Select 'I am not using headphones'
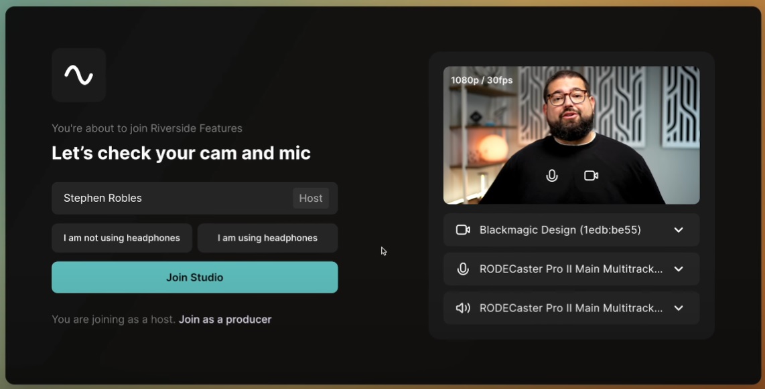This screenshot has height=389, width=765. coord(121,238)
